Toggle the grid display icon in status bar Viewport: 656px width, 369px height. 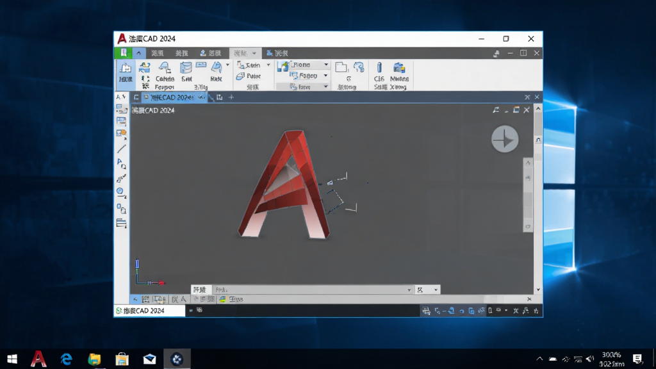point(426,311)
